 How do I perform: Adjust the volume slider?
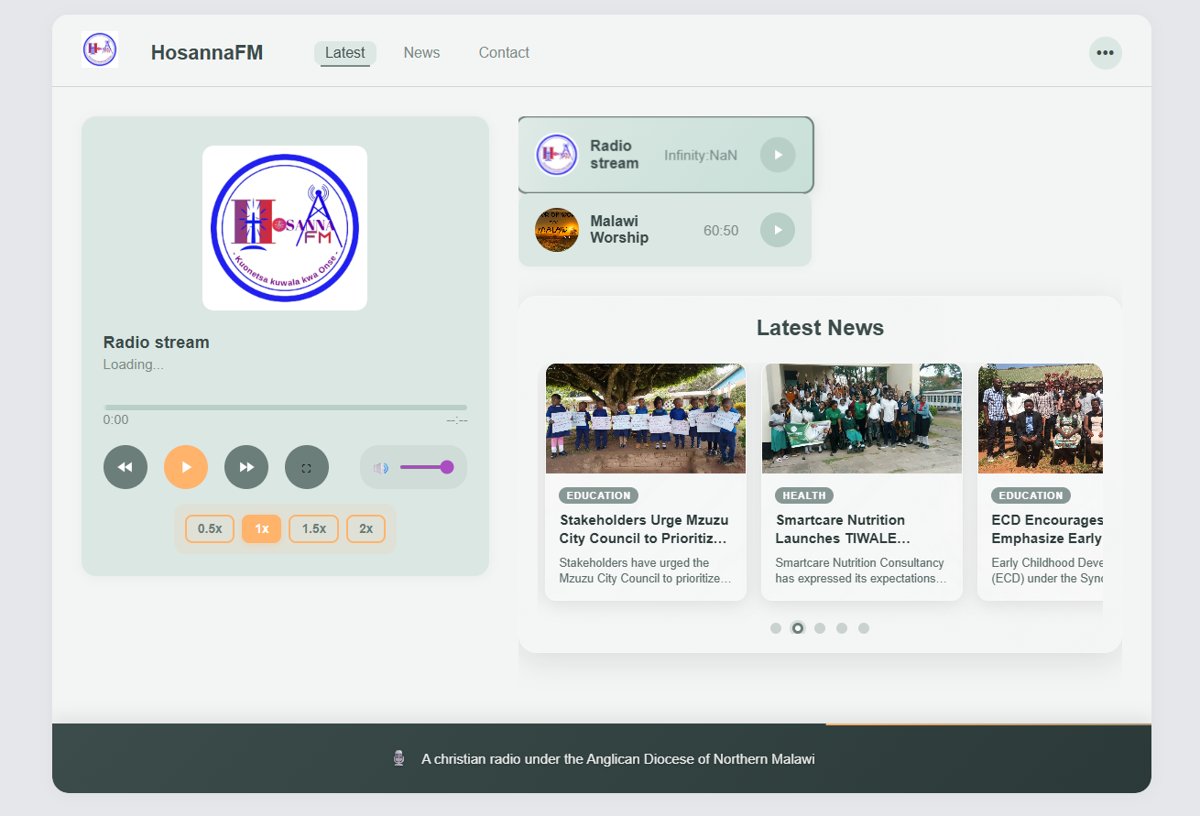click(x=427, y=467)
